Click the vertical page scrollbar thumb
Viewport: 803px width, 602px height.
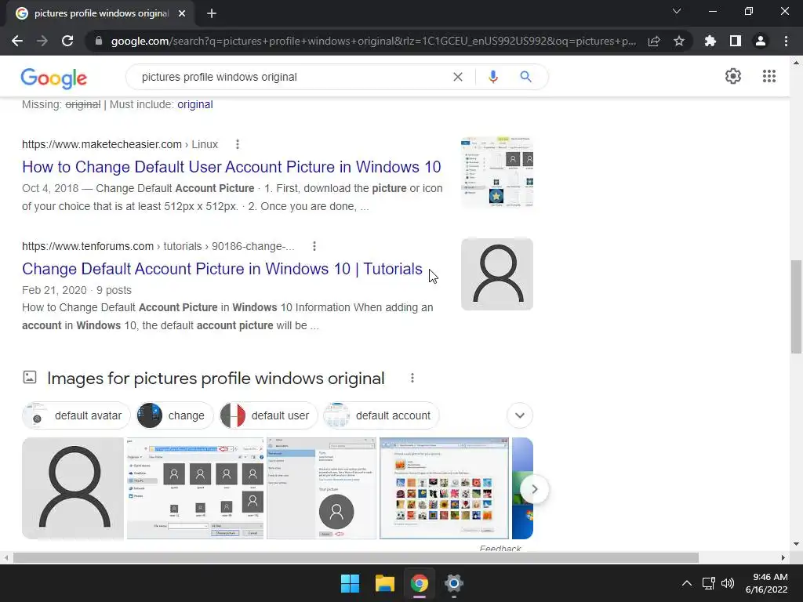tap(796, 306)
